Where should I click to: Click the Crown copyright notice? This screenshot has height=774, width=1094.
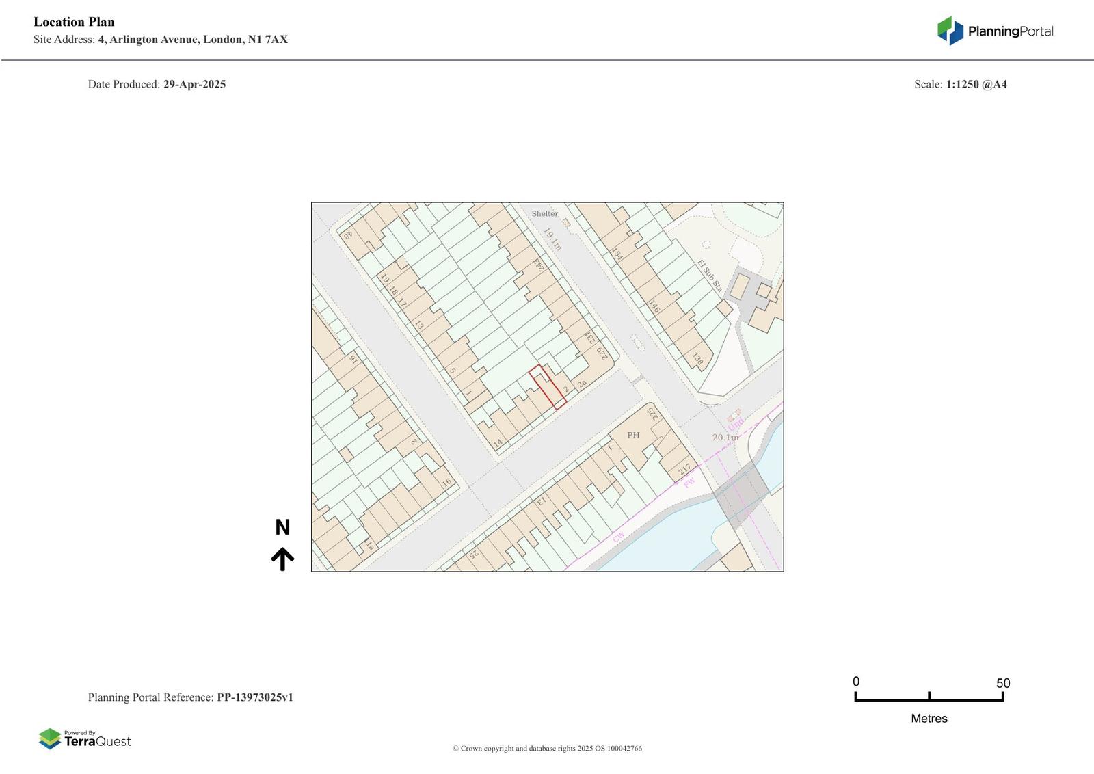pos(547,748)
